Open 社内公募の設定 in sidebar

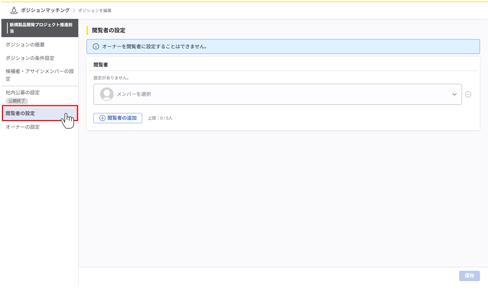(x=23, y=92)
